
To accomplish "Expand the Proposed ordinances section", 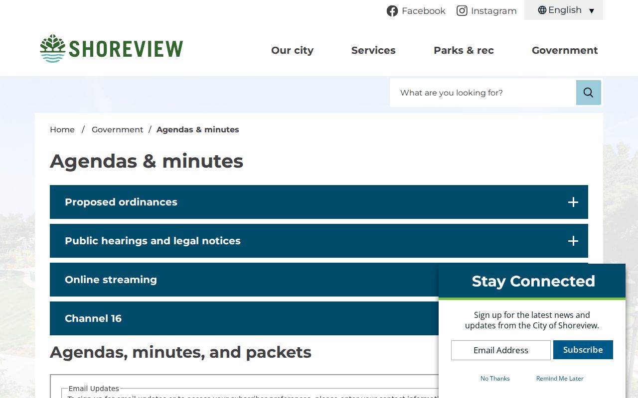I will (x=319, y=202).
